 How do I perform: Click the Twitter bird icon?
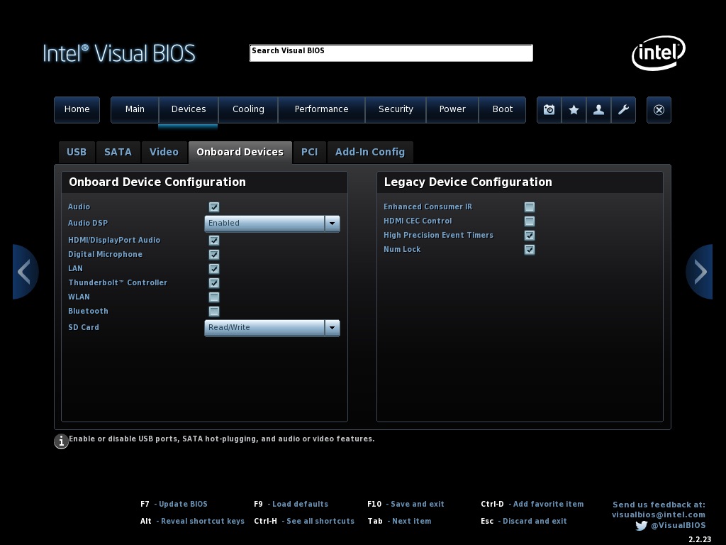click(641, 526)
